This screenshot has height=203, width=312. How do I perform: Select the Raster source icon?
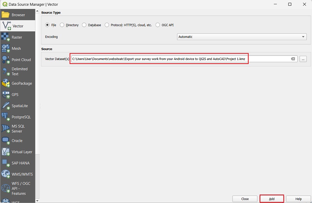pos(5,37)
